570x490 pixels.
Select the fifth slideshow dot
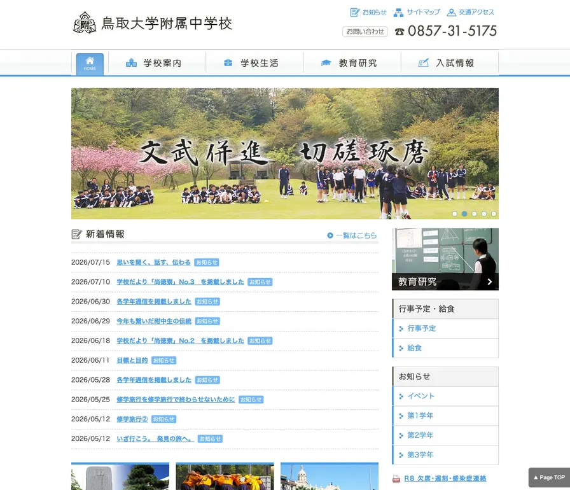click(x=494, y=214)
